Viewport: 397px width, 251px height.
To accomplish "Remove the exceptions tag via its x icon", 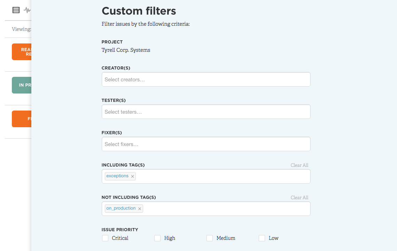I will point(132,176).
